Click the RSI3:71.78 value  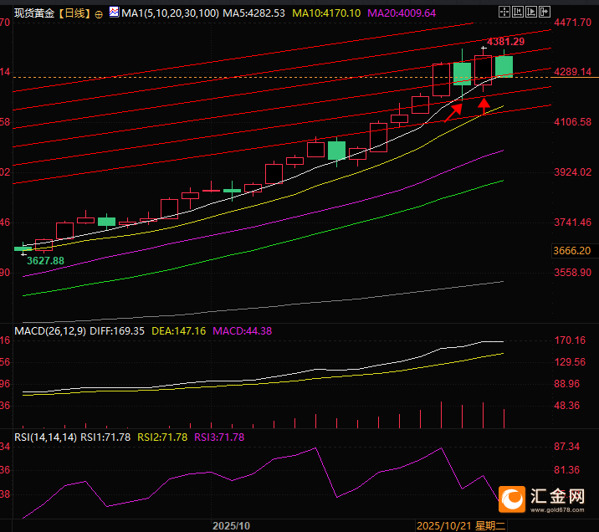[x=219, y=437]
